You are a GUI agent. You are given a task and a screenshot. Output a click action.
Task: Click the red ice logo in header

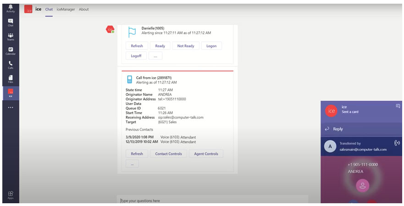click(28, 9)
